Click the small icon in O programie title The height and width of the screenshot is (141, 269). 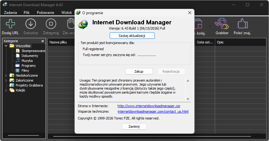[x=78, y=13]
